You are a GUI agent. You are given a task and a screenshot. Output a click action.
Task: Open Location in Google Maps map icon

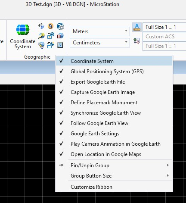(x=60, y=45)
